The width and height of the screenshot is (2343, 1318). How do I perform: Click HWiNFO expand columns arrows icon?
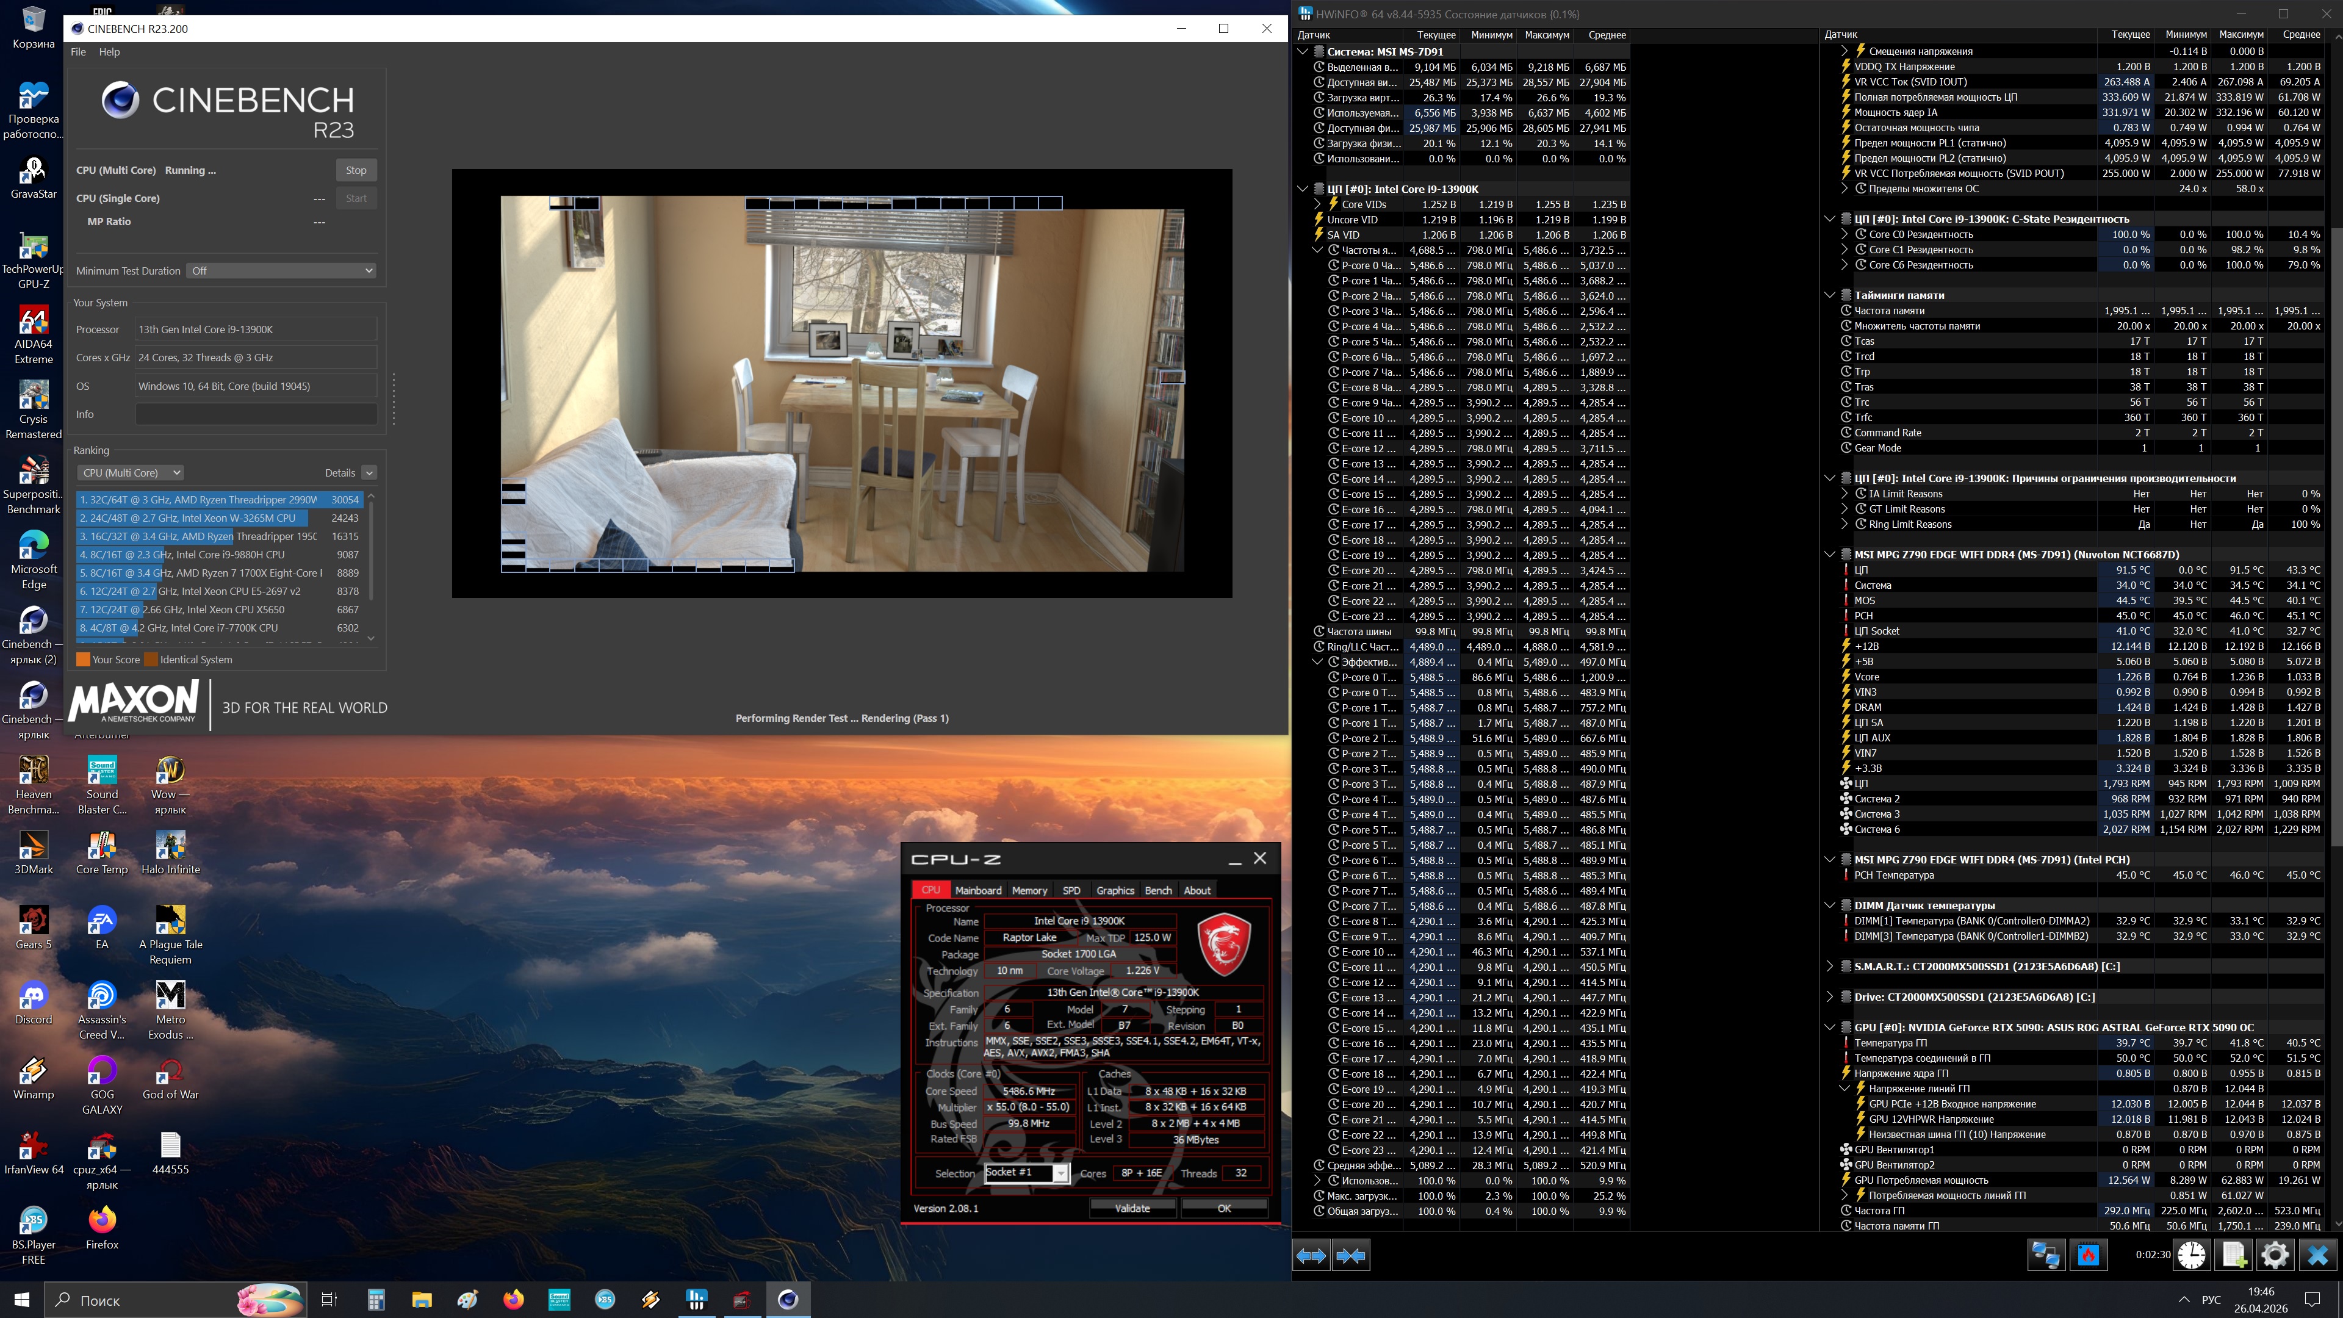(1311, 1256)
